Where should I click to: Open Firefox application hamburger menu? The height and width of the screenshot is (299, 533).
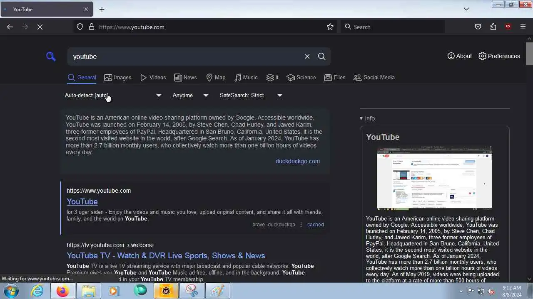(x=523, y=27)
